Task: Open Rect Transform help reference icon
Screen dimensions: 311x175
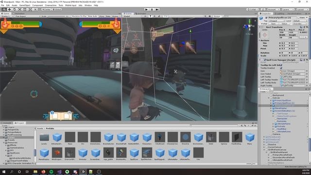Action: [301, 27]
